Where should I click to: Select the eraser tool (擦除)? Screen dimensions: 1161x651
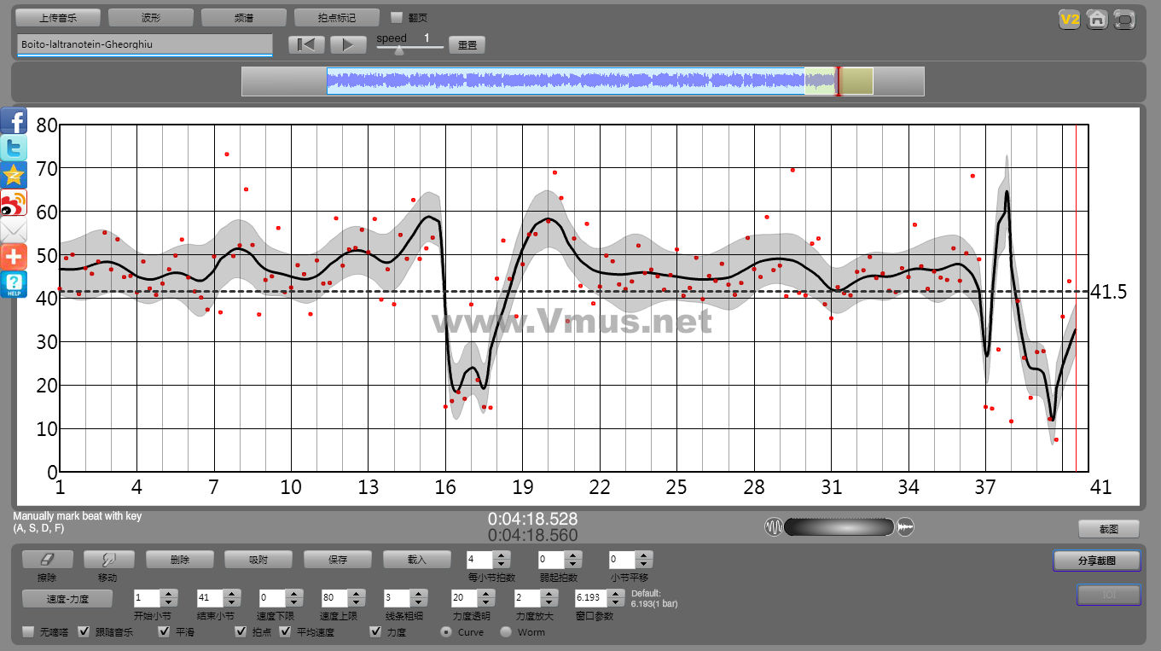point(47,560)
